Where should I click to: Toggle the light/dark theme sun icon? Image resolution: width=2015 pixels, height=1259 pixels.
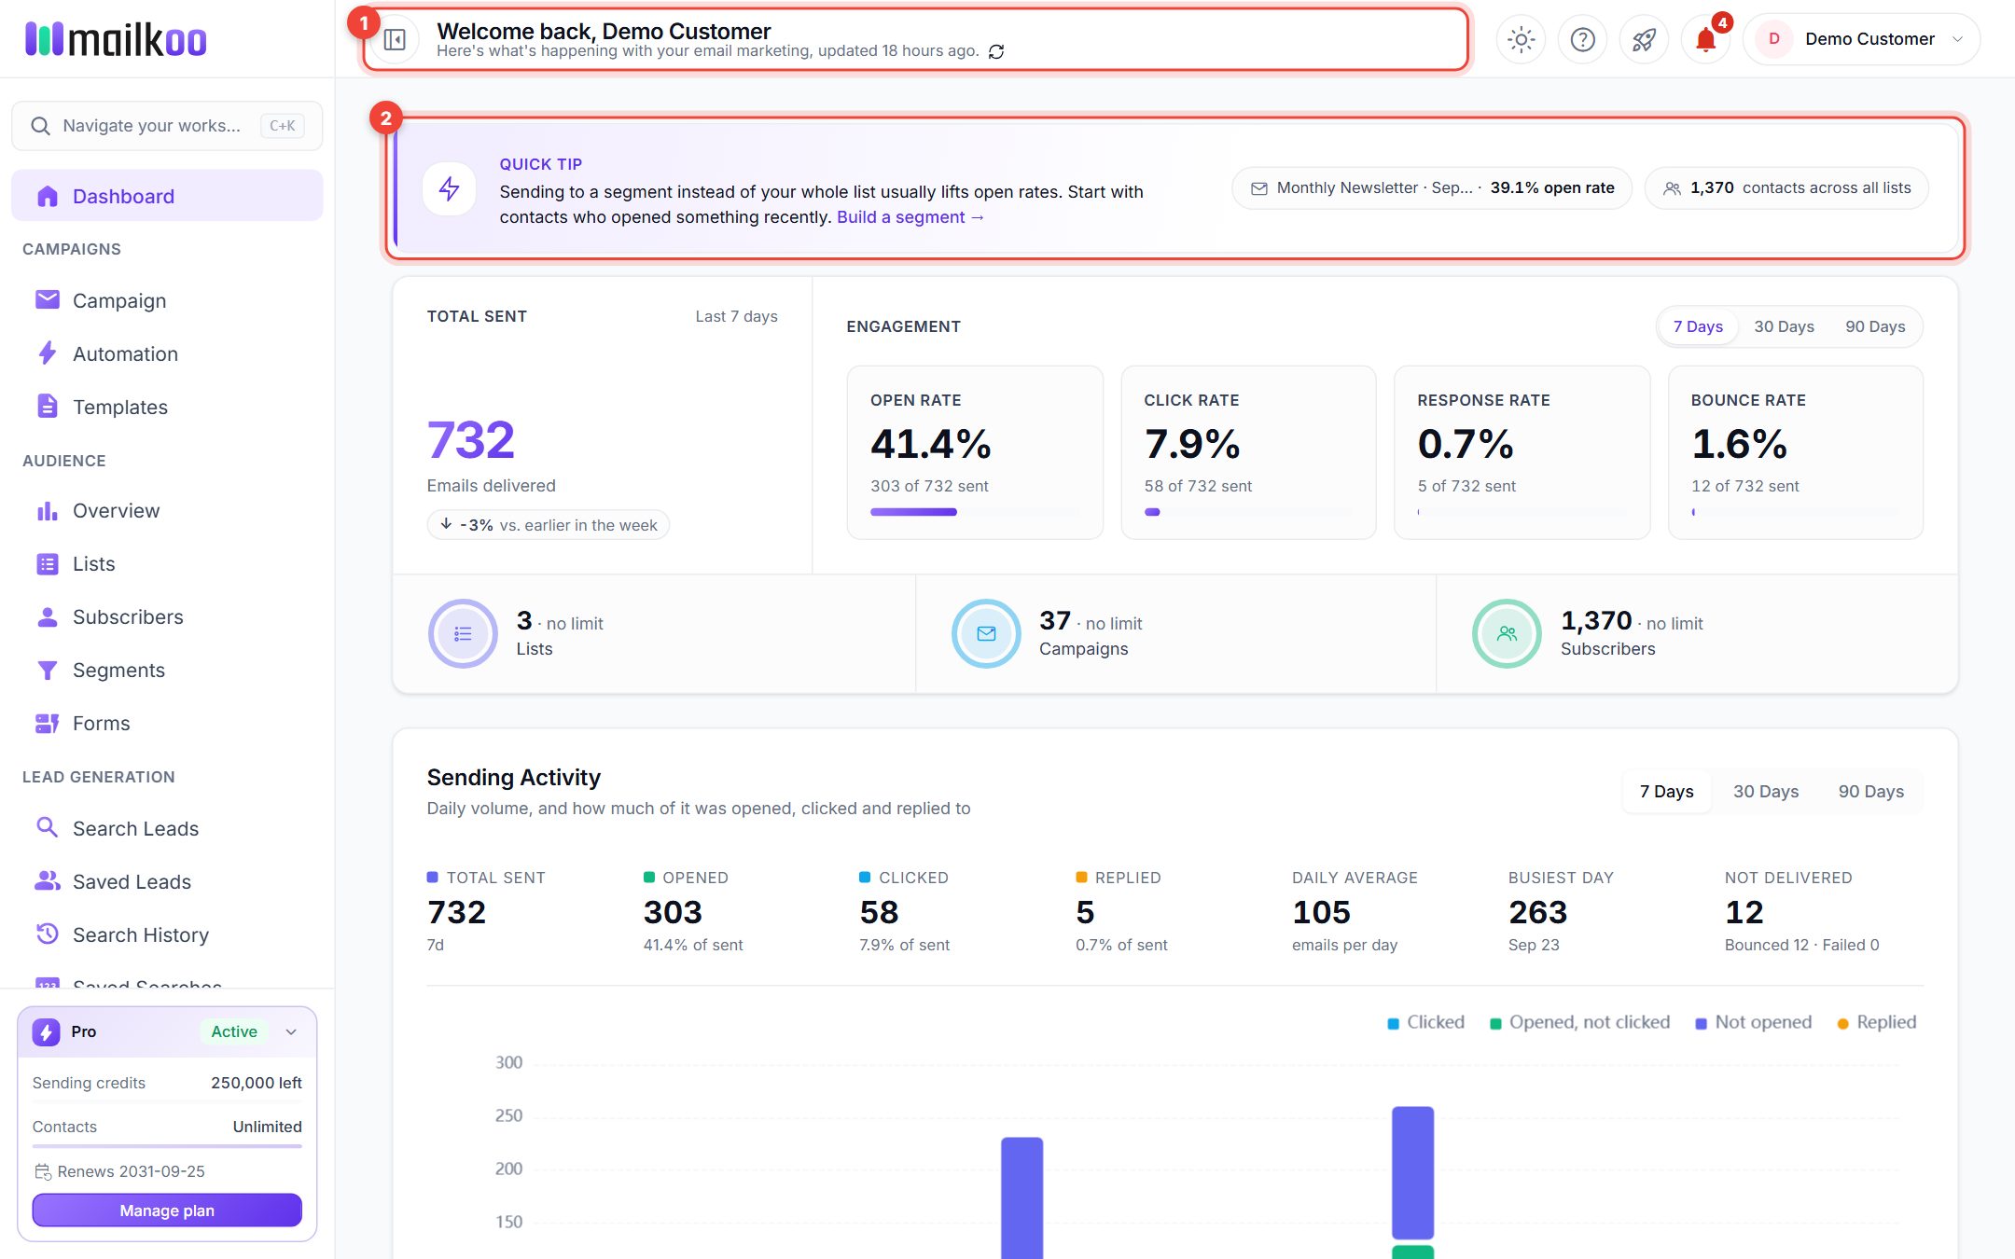tap(1521, 39)
